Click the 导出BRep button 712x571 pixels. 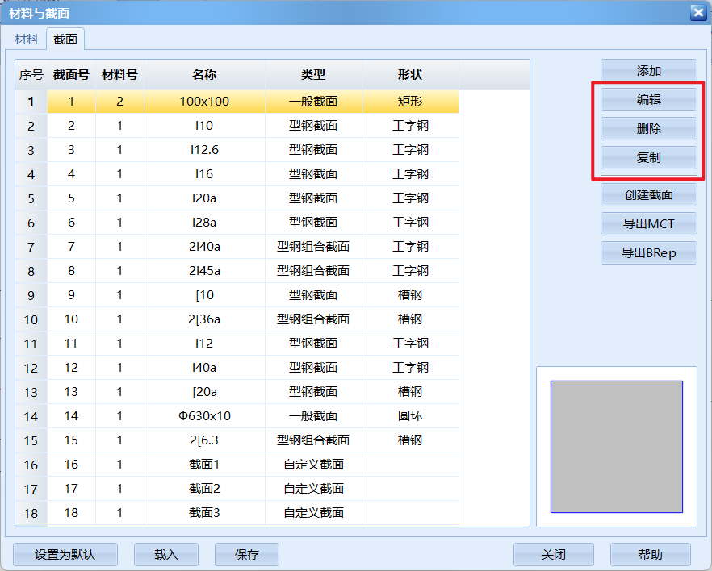pos(648,252)
